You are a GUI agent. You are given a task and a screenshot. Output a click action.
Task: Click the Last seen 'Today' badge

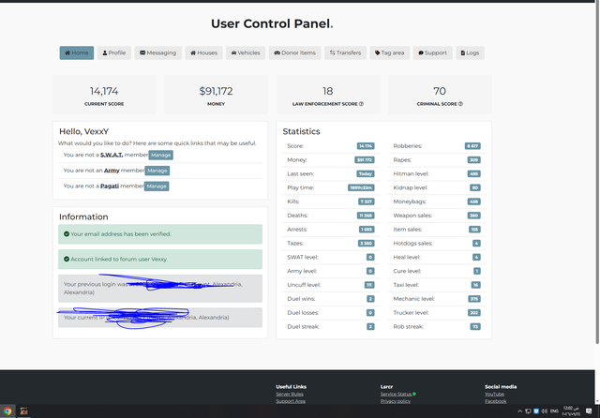(365, 174)
